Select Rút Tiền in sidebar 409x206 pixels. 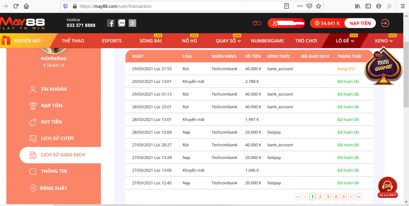pyautogui.click(x=51, y=122)
